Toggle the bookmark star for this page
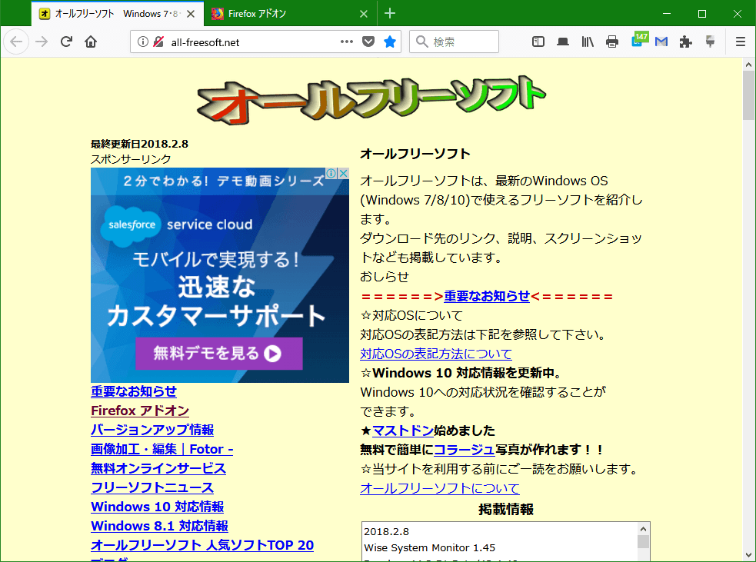This screenshot has height=562, width=756. tap(390, 42)
